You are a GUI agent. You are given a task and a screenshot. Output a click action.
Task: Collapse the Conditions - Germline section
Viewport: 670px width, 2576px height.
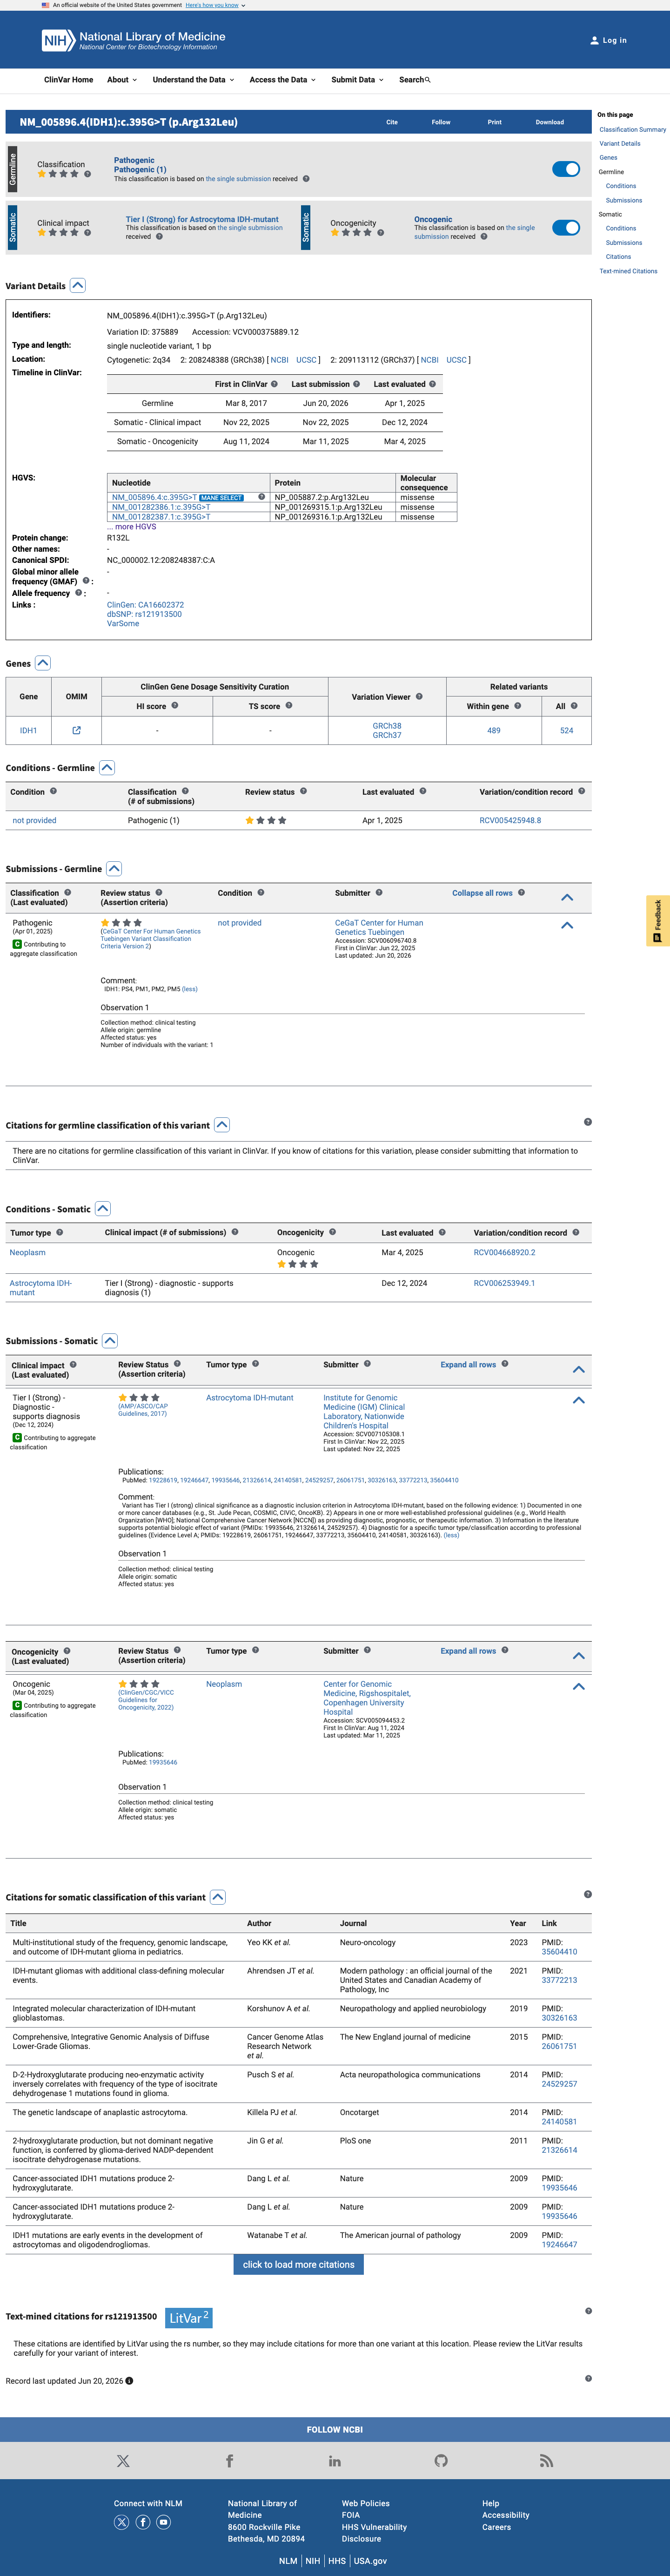tap(107, 768)
